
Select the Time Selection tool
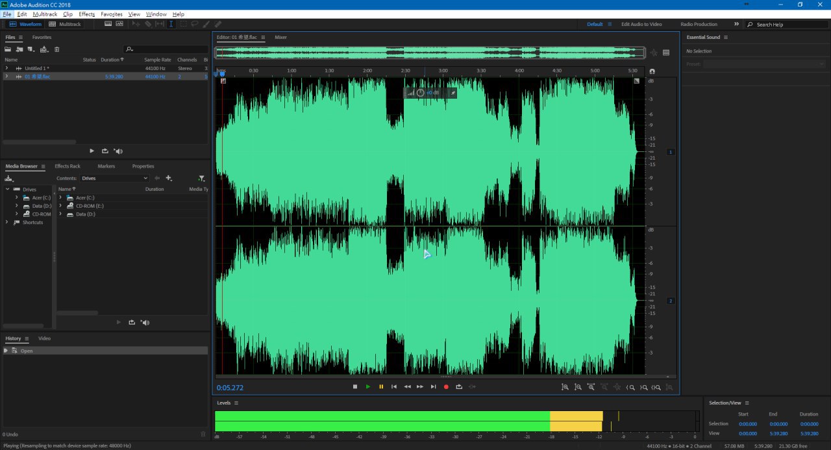click(x=171, y=24)
